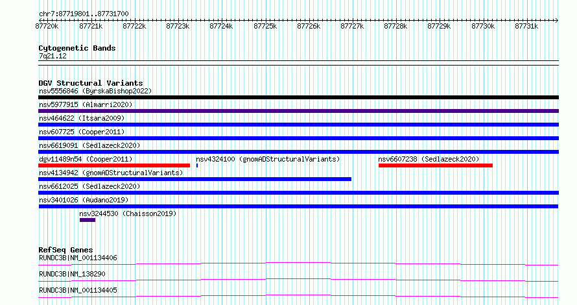
Task: Click the 87723k ruler tick label
Action: coord(178,26)
